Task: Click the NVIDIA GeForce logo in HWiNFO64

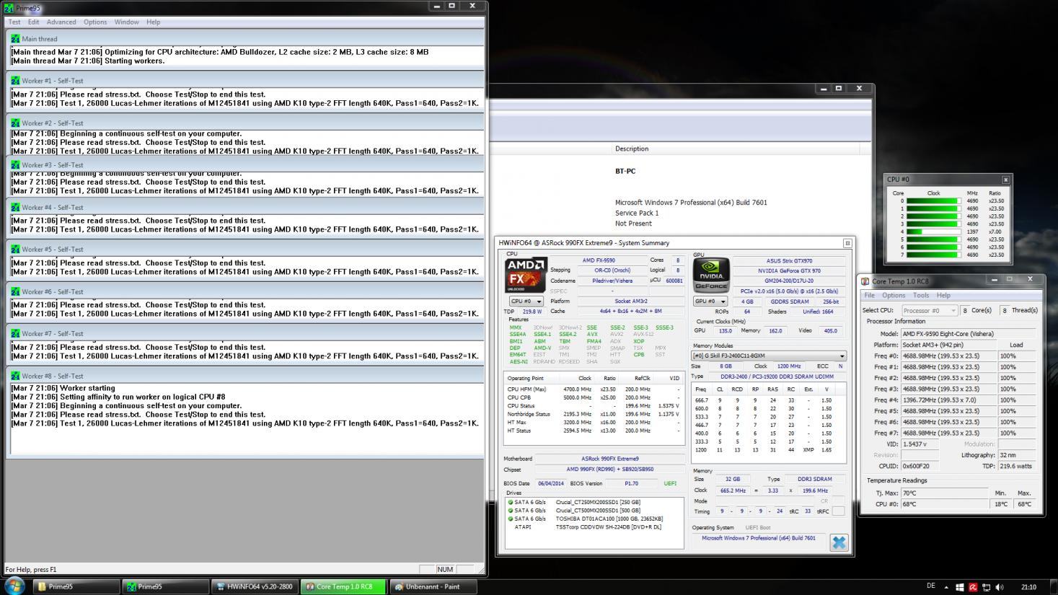Action: coord(712,275)
